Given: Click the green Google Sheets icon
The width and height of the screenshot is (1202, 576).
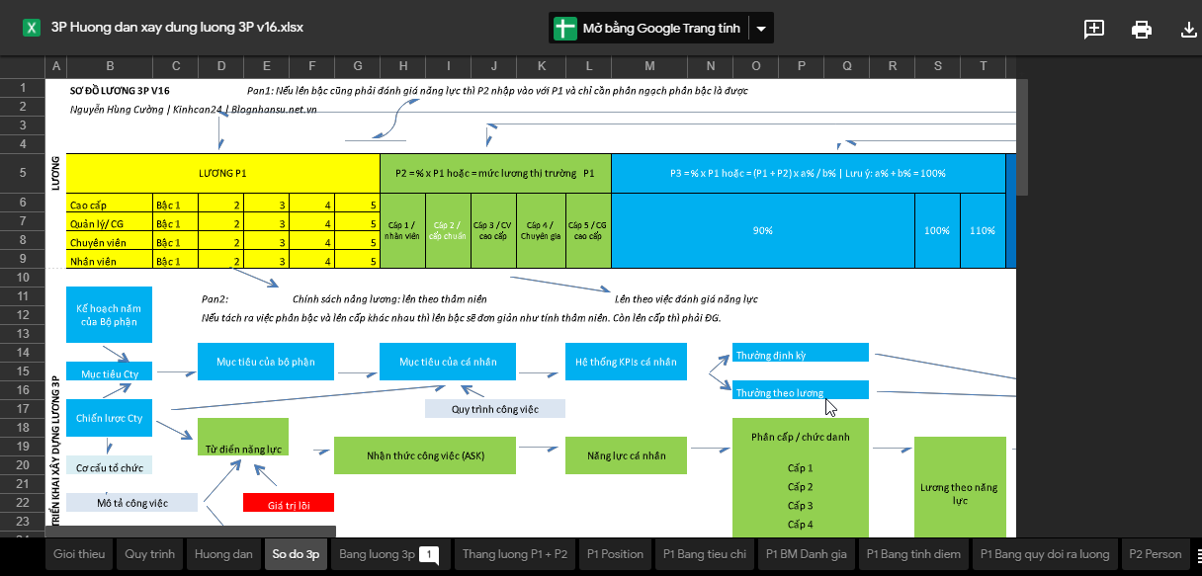Looking at the screenshot, I should tap(564, 29).
